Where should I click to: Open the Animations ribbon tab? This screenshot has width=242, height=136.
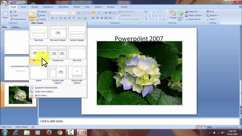tap(48, 7)
